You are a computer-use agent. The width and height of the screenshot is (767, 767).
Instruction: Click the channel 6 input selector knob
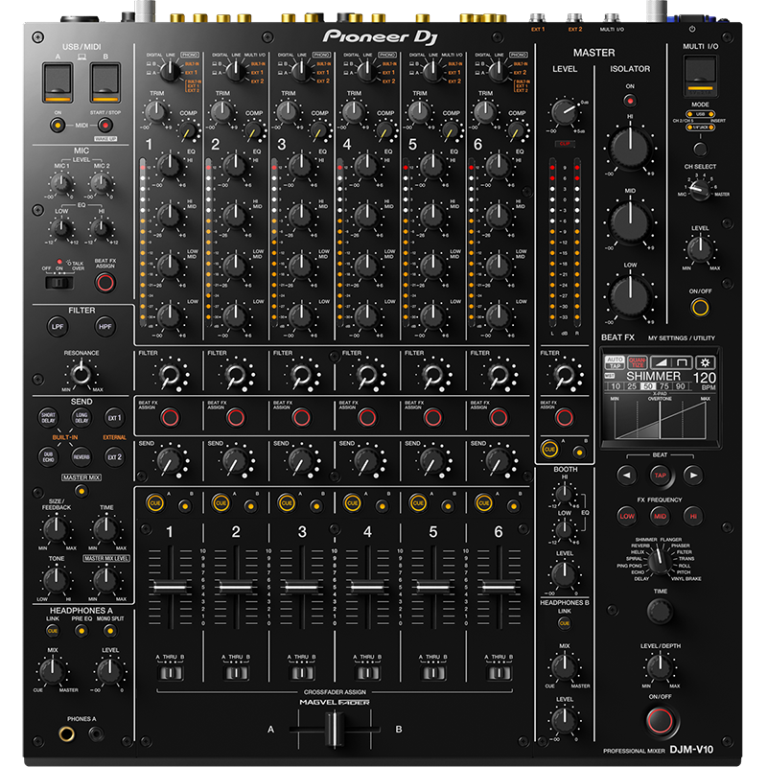tap(498, 70)
